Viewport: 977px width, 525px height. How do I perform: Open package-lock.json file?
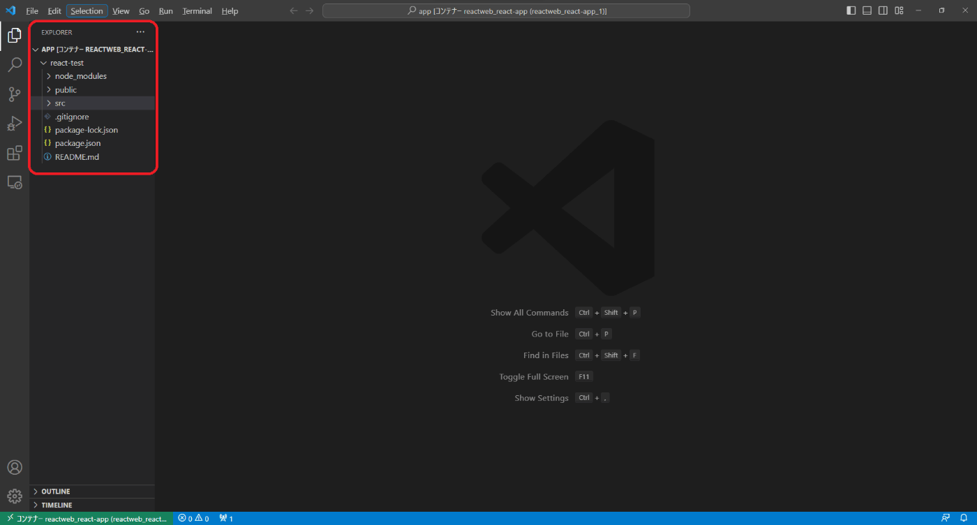click(x=92, y=130)
